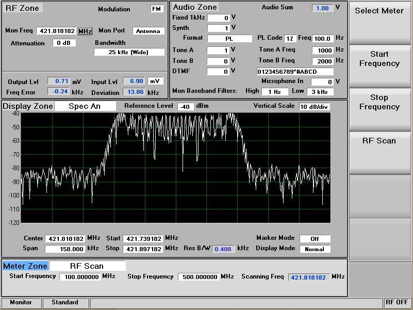The width and height of the screenshot is (413, 310).
Task: Edit the Center 421.818182 MHz field
Action: point(65,239)
